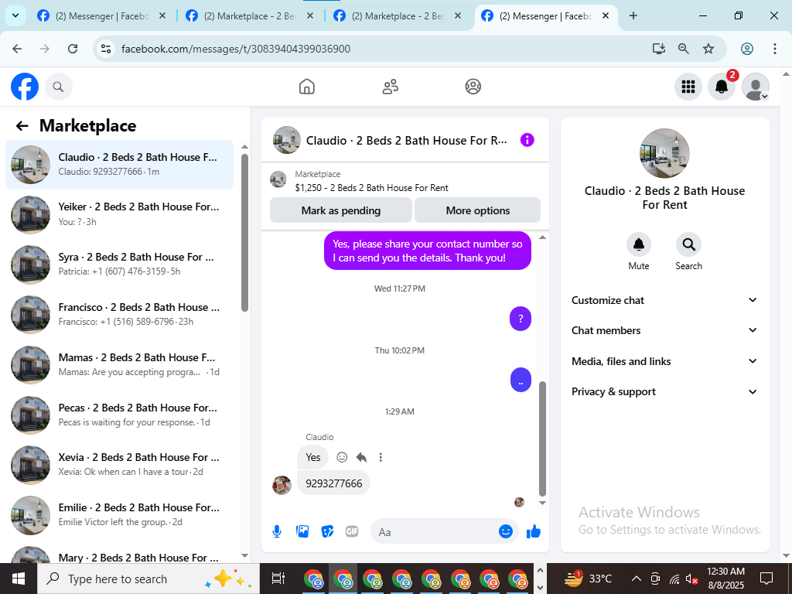
Task: Open Emilie conversation in list
Action: coord(120,515)
